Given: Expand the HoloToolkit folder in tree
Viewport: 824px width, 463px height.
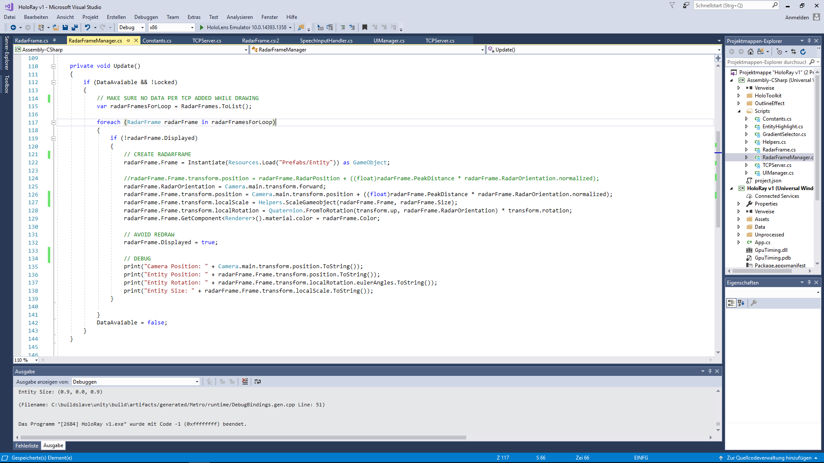Looking at the screenshot, I should tap(739, 96).
